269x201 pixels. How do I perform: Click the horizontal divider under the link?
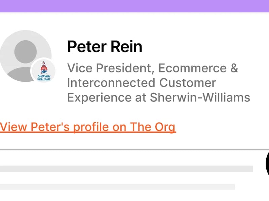pos(134,150)
